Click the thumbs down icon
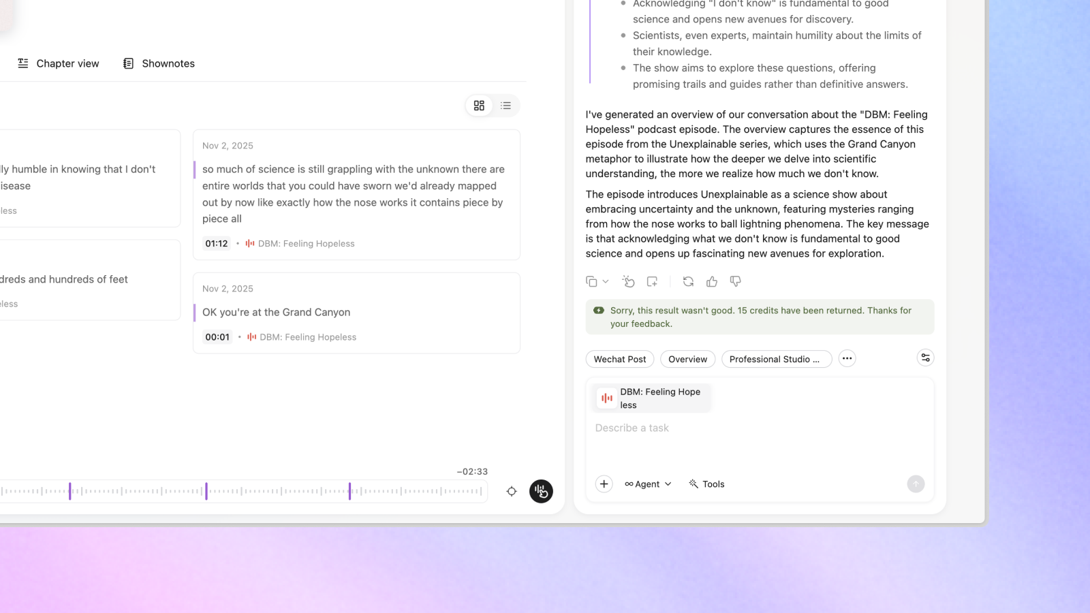 [x=735, y=281]
